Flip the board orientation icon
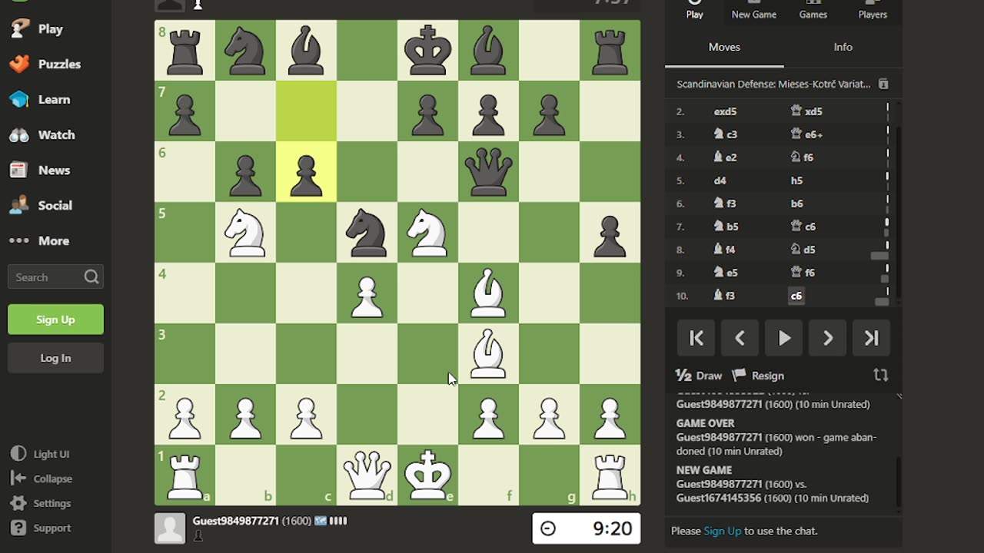The width and height of the screenshot is (984, 553). coord(881,376)
